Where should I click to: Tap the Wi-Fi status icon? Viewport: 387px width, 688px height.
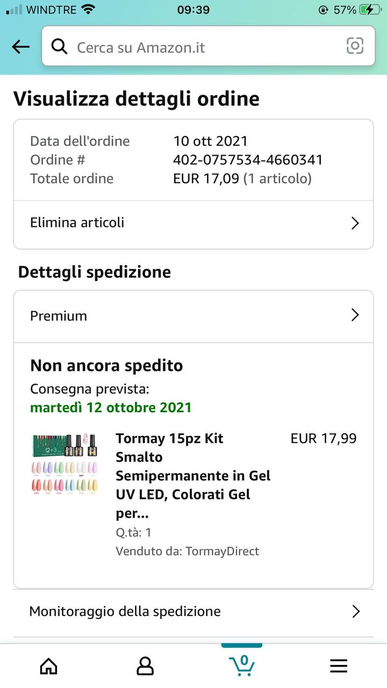[88, 10]
